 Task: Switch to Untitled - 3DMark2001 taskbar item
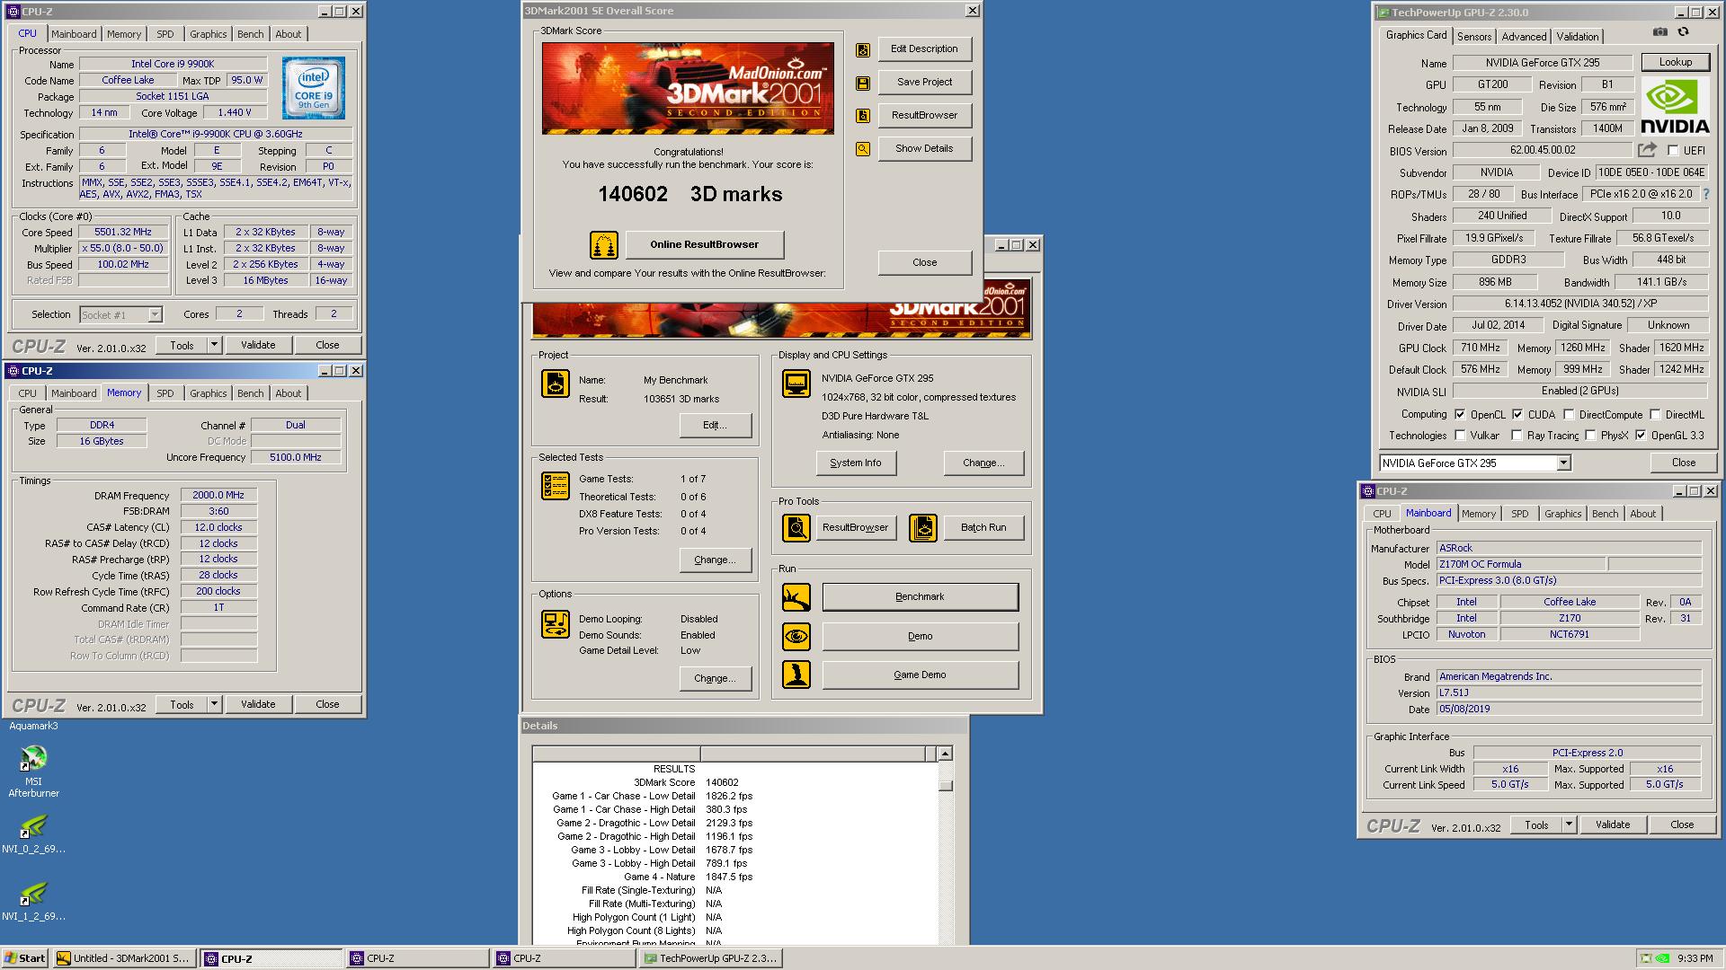point(124,958)
